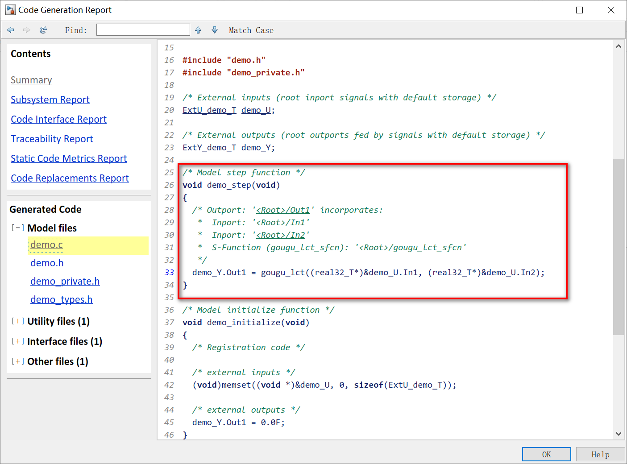Click the Help button
The image size is (627, 464).
point(600,454)
